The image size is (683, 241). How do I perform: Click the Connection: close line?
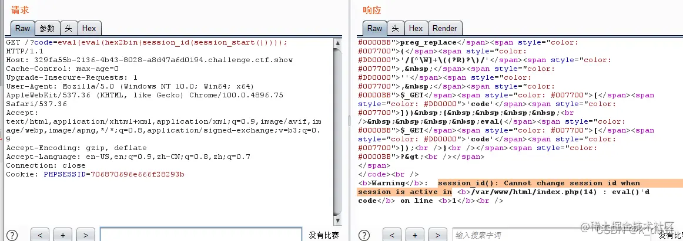[x=46, y=165]
